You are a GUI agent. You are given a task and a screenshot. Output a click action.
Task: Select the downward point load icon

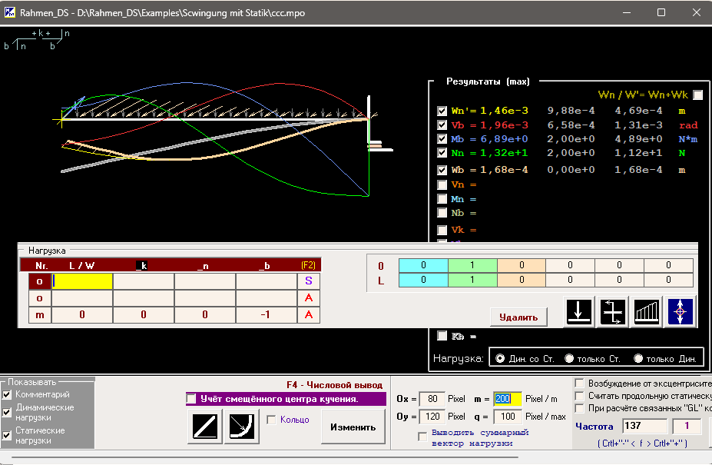(x=579, y=312)
